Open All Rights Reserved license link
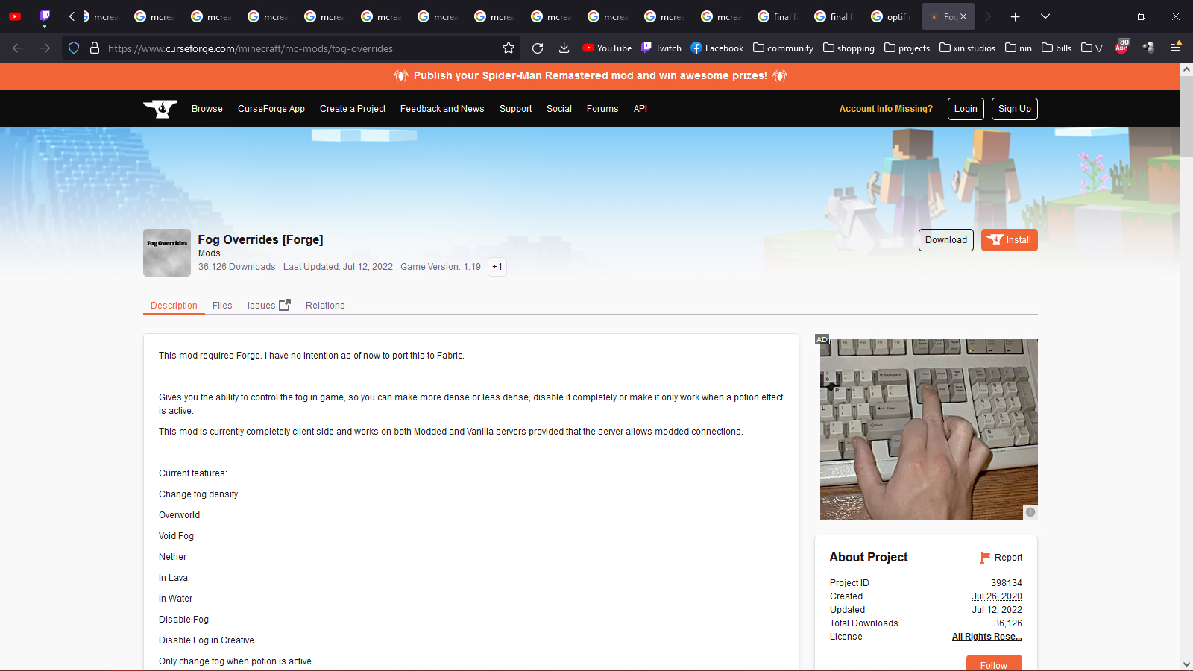 point(987,637)
